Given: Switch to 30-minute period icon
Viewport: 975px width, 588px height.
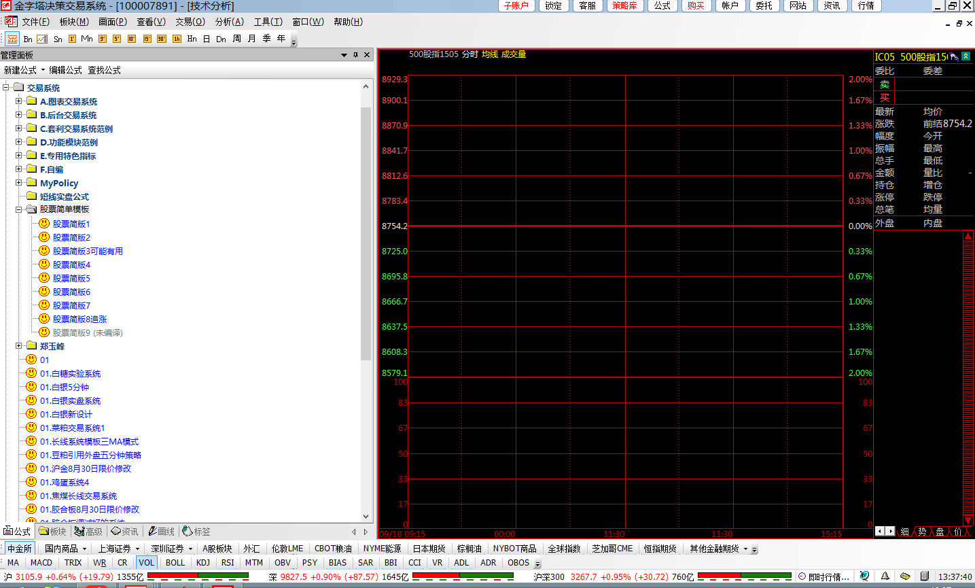Looking at the screenshot, I should click(x=162, y=39).
